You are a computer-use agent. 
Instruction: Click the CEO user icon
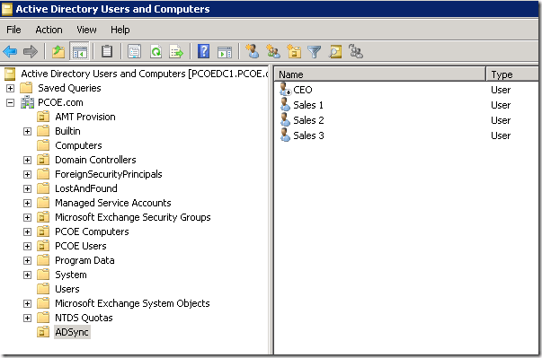click(x=285, y=89)
